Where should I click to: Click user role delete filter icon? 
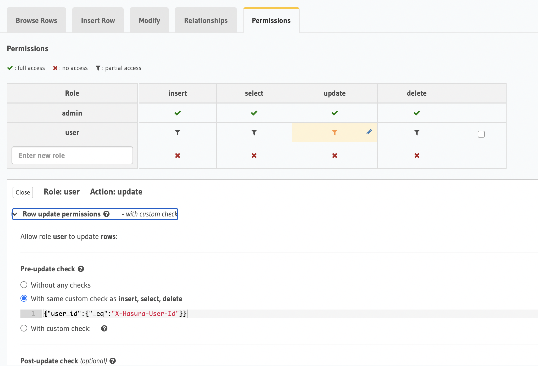pyautogui.click(x=416, y=133)
